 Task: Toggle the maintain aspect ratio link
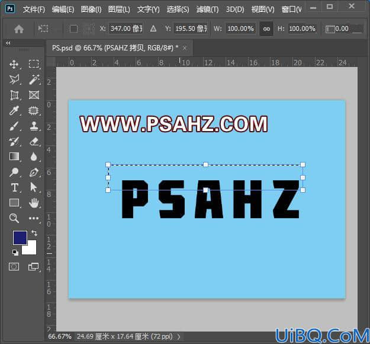(266, 29)
